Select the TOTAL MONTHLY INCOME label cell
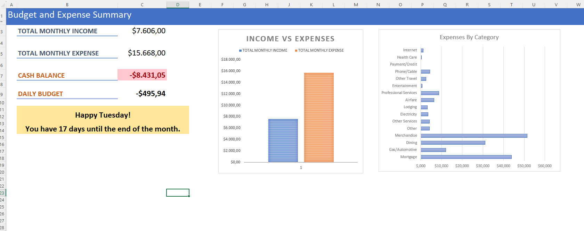Screen dimensions: 584x231 point(58,31)
